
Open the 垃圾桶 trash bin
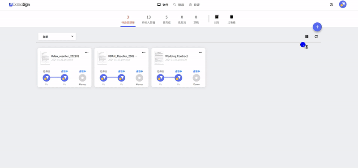pyautogui.click(x=231, y=19)
